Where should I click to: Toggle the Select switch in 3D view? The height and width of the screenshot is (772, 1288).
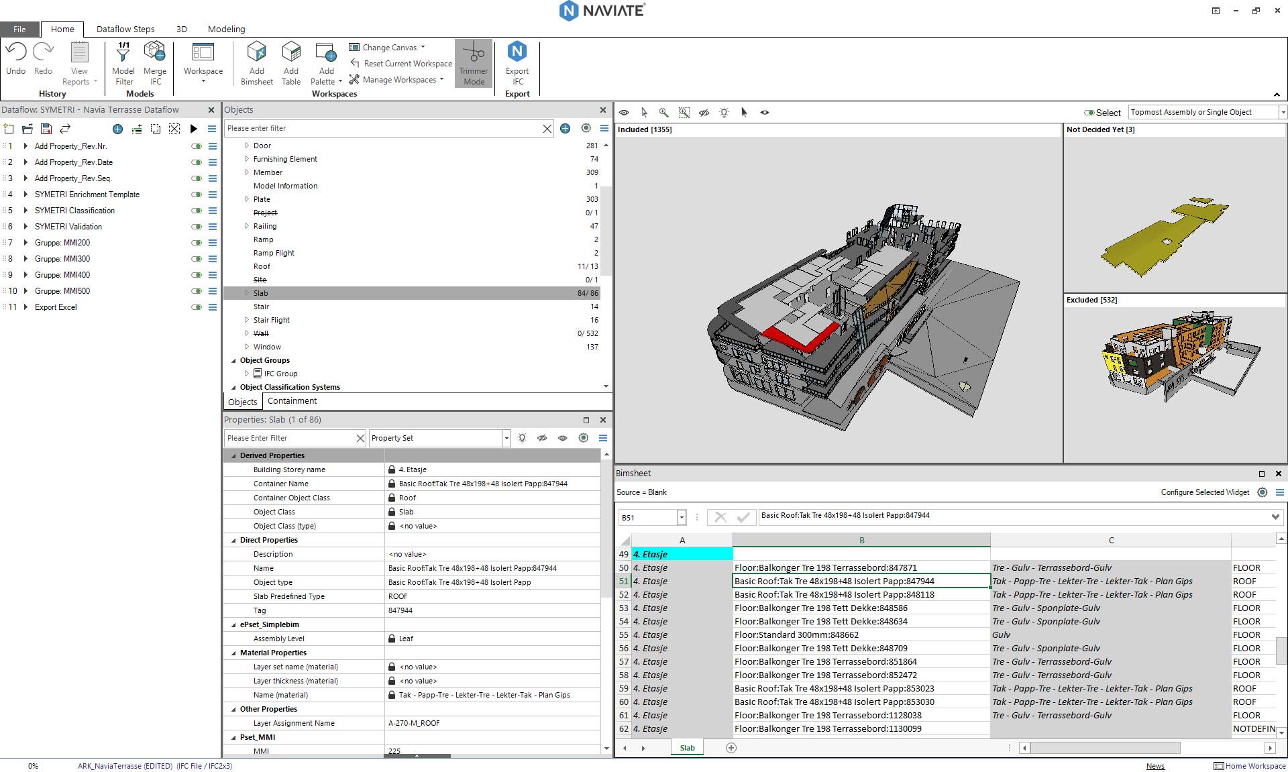click(x=1089, y=113)
